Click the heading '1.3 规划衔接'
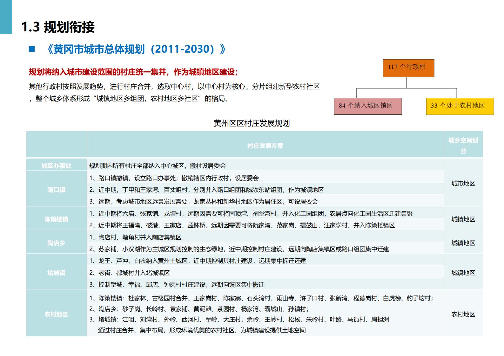Viewport: 504px width, 356px height. [58, 27]
